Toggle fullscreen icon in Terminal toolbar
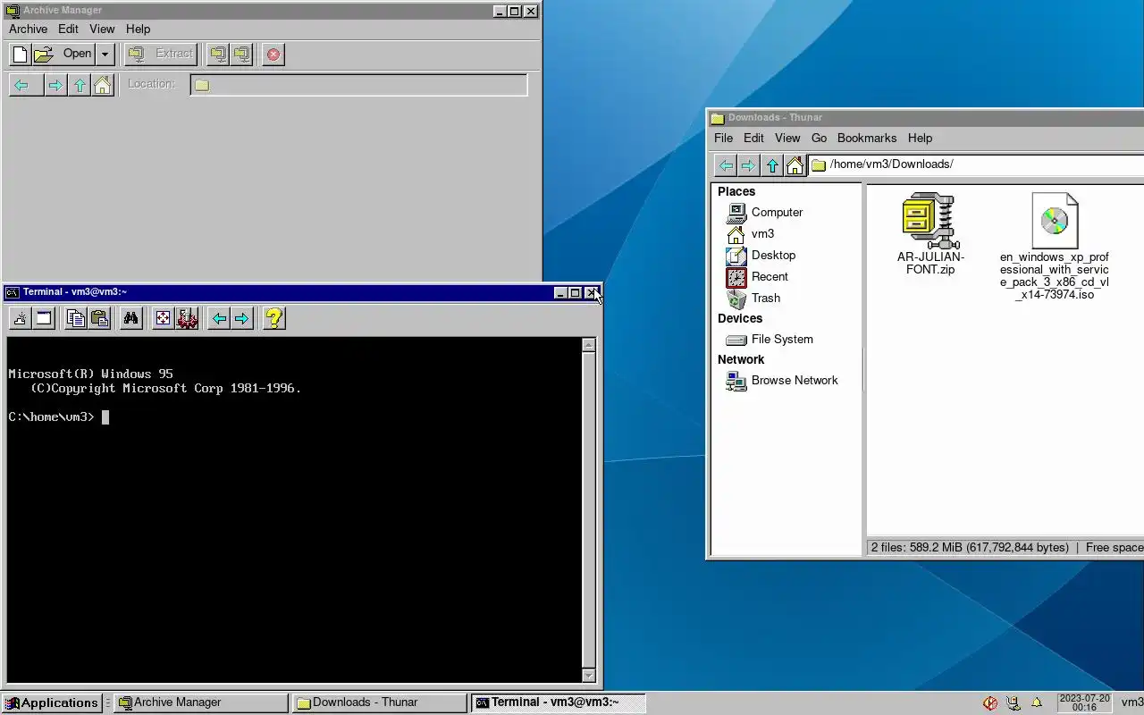This screenshot has height=715, width=1144. click(163, 318)
